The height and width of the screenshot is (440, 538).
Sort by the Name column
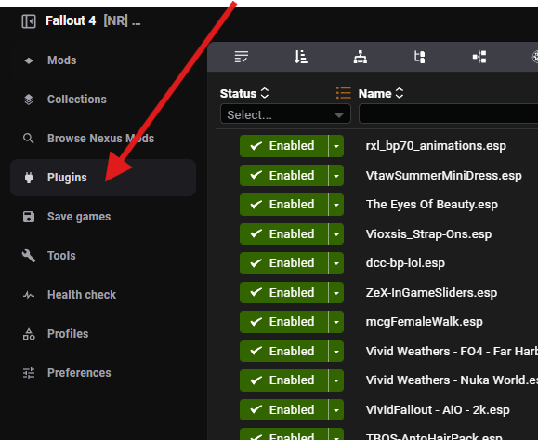381,93
